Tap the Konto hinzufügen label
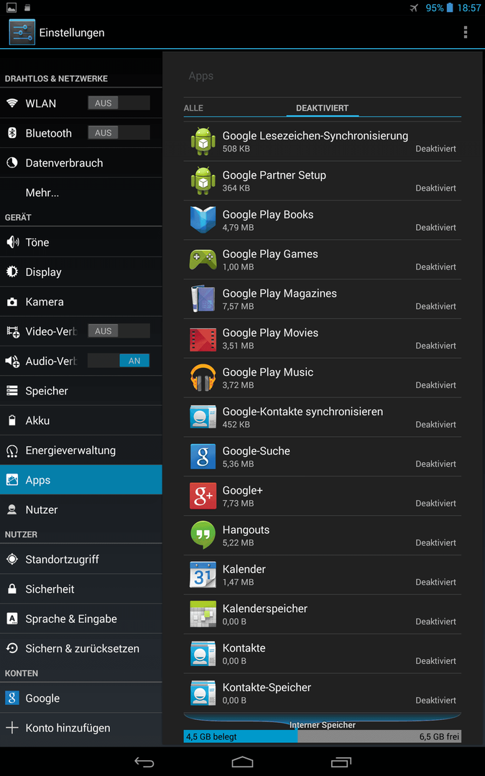Screen dimensions: 485x776 (x=68, y=728)
